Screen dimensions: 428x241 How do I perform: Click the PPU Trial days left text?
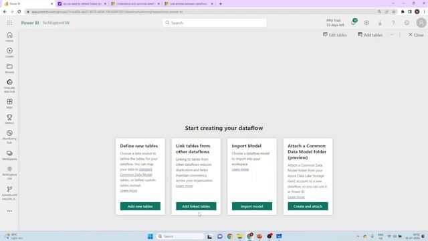coord(335,23)
